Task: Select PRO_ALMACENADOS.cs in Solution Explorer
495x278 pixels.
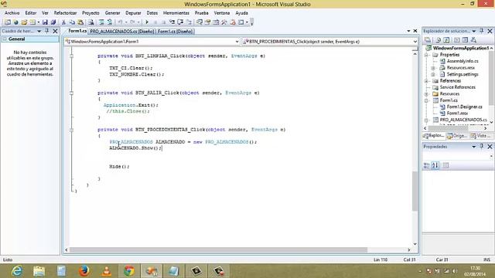Action: (x=463, y=120)
